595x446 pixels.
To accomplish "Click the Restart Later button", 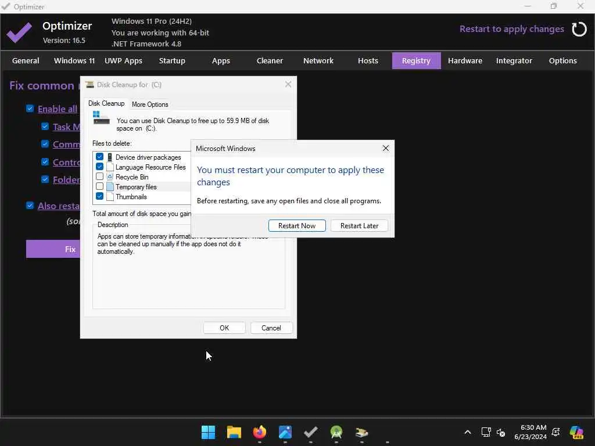I will tap(359, 226).
